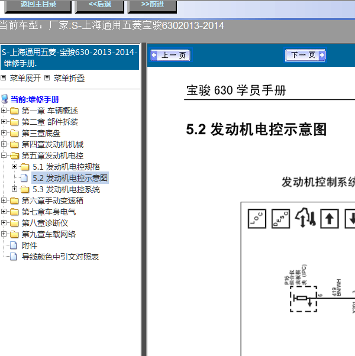Click folder icon of 第九章车载网络
The image size is (355, 356).
(14, 234)
